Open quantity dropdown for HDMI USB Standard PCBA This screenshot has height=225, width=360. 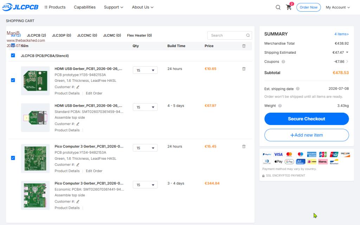(x=145, y=107)
